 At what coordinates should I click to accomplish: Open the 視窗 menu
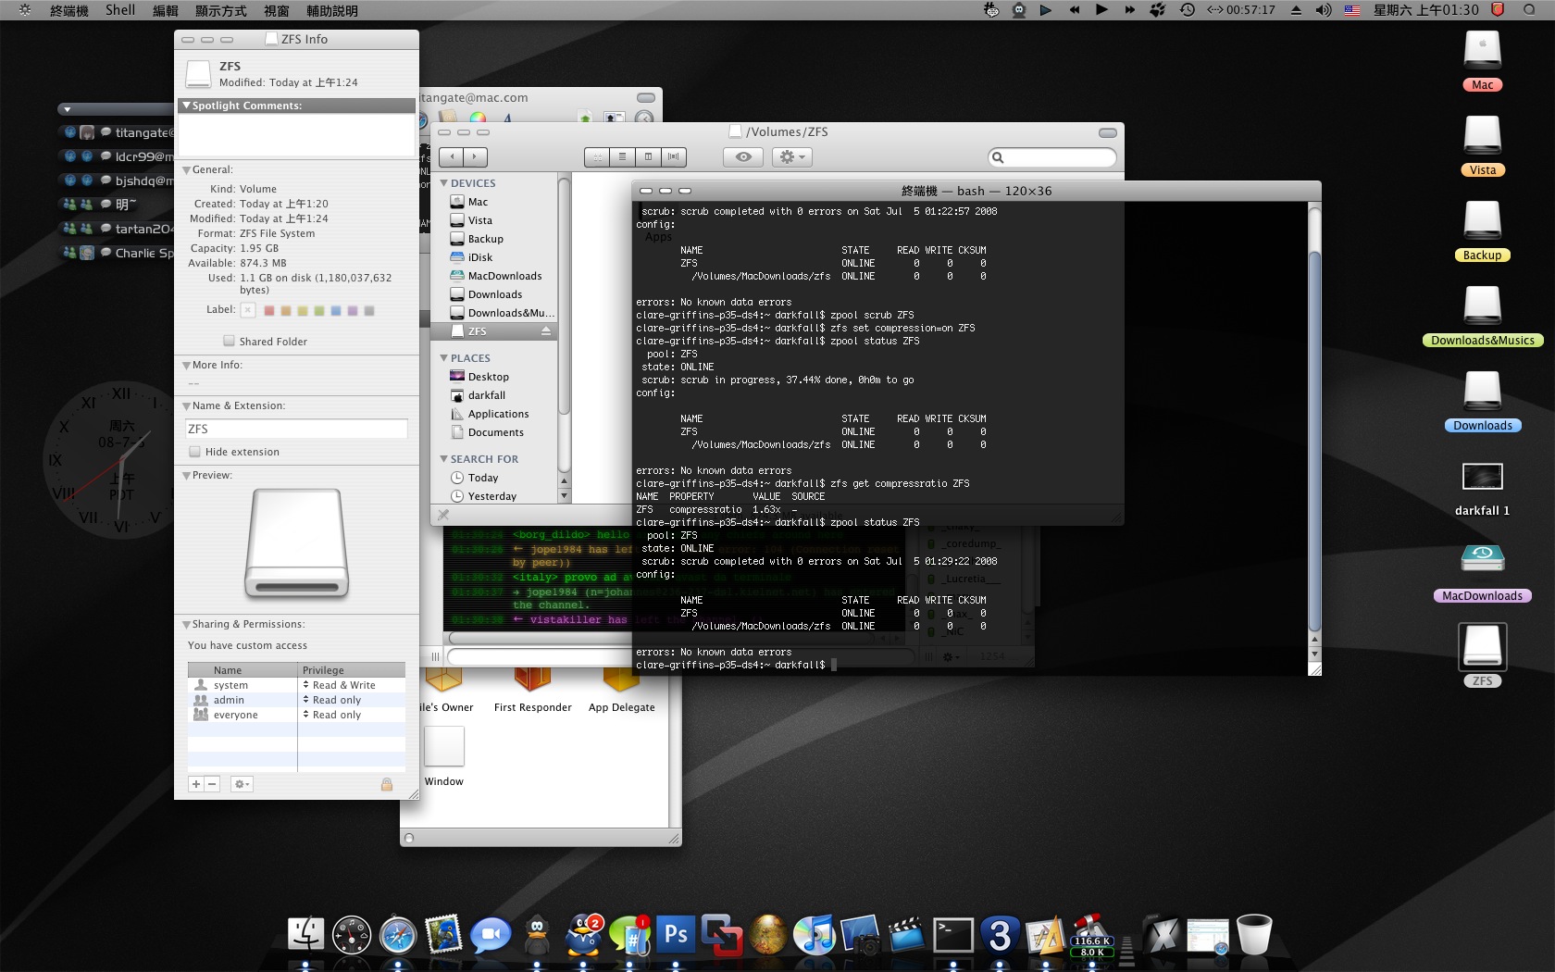[x=277, y=10]
